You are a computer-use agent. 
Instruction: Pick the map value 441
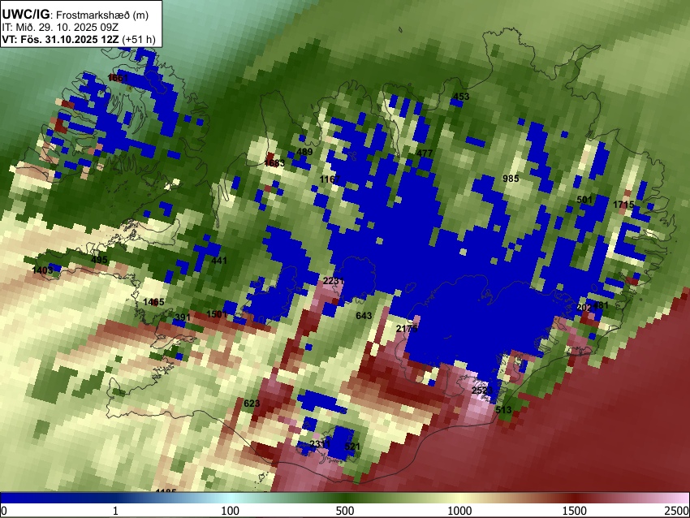219,261
